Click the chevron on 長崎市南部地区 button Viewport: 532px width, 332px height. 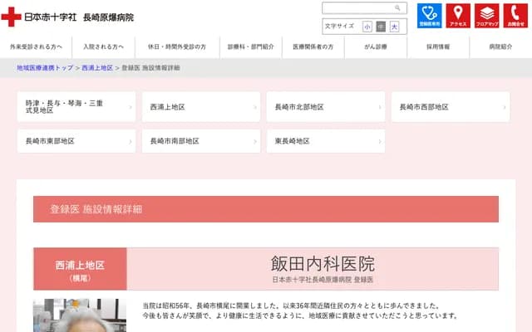pos(255,142)
